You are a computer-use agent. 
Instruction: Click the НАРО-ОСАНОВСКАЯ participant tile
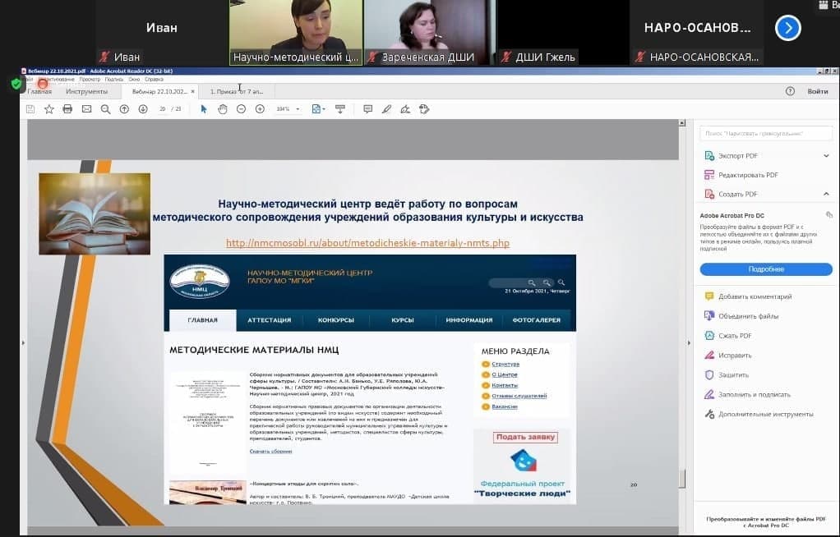(x=697, y=33)
